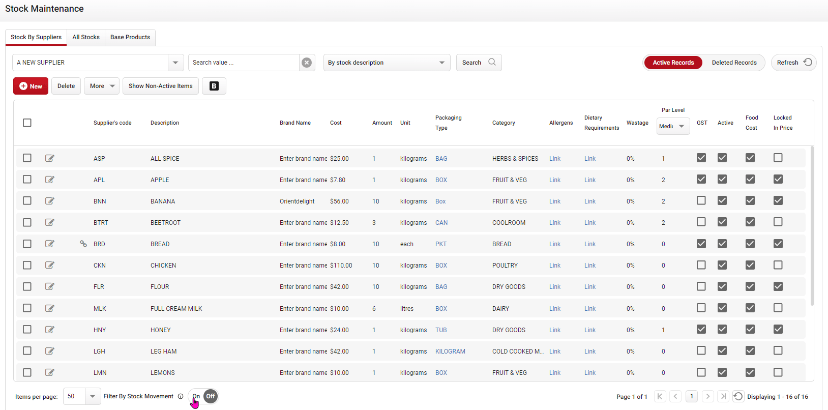Click Show Non-Active Items button
This screenshot has width=828, height=410.
click(x=161, y=86)
